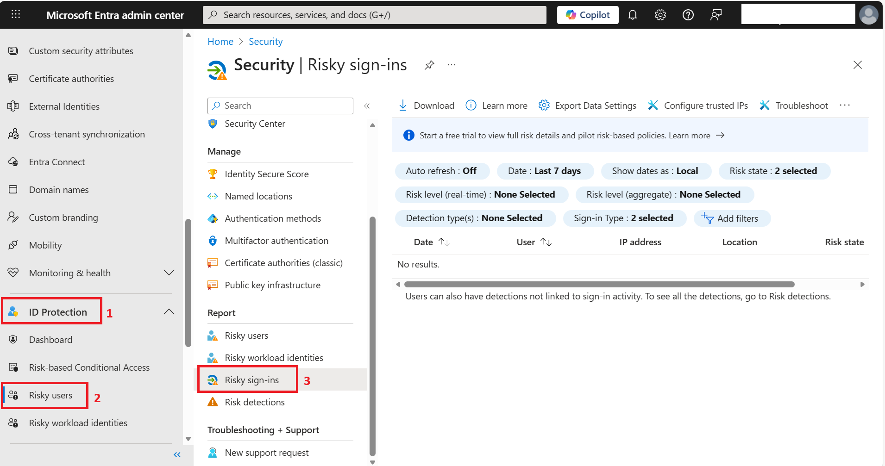Open Risk level (real-time) filter
Screen dimensions: 885x466
482,194
